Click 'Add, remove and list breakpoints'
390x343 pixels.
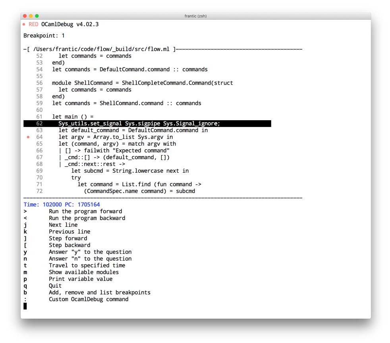click(99, 292)
